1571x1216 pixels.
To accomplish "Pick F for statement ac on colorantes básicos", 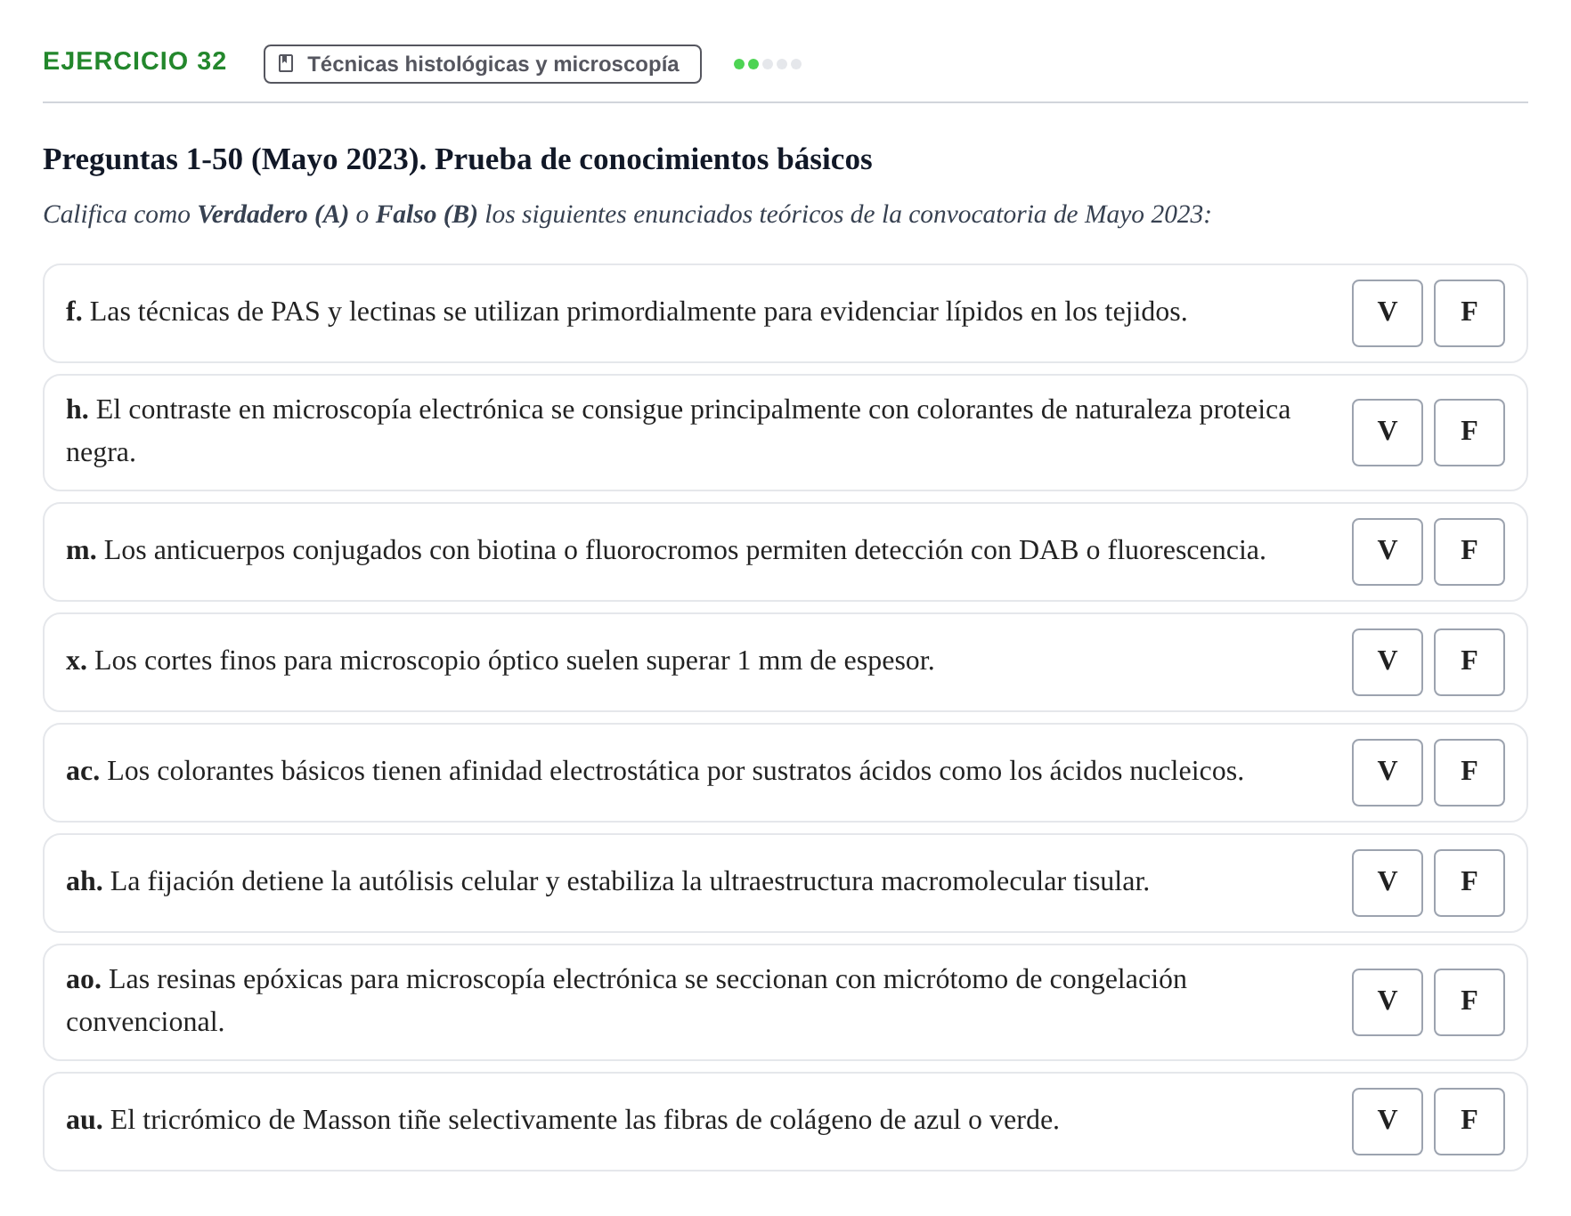I will (x=1469, y=773).
